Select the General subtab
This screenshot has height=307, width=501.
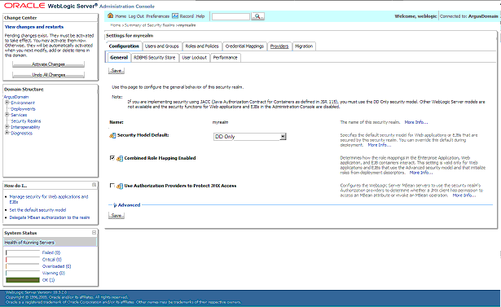point(119,58)
